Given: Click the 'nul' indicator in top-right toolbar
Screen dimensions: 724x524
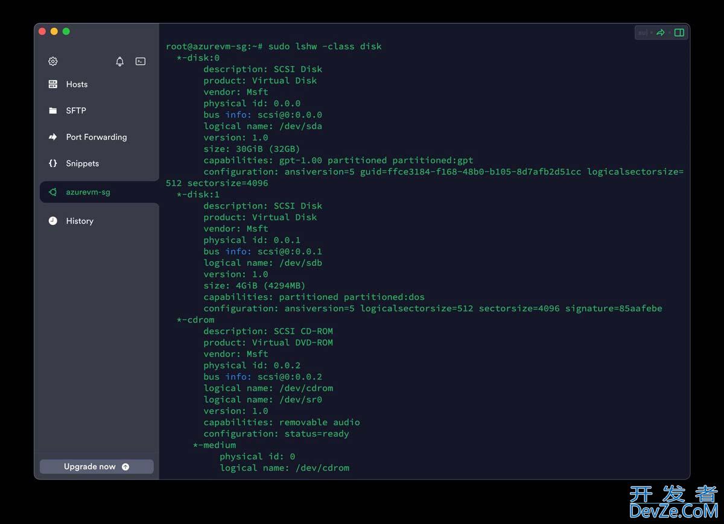Looking at the screenshot, I should (x=643, y=33).
